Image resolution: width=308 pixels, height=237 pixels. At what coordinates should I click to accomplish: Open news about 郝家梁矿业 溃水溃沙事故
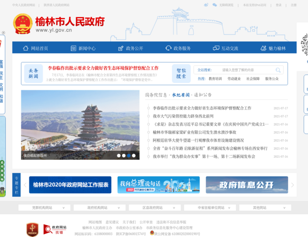[194, 132]
